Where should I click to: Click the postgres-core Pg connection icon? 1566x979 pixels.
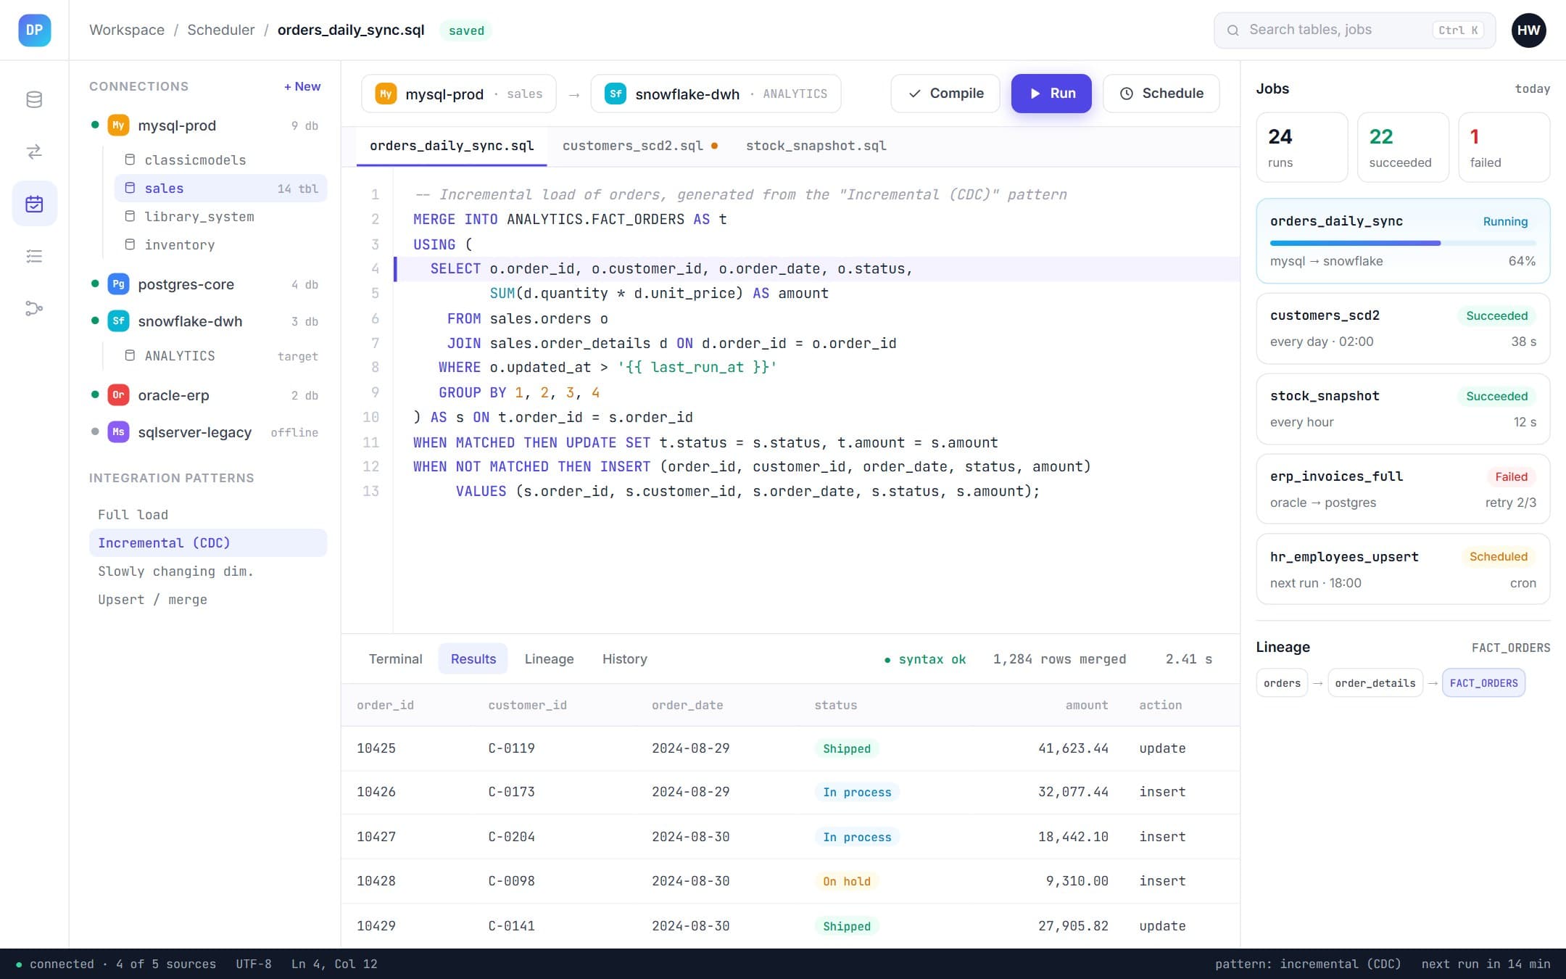(118, 284)
